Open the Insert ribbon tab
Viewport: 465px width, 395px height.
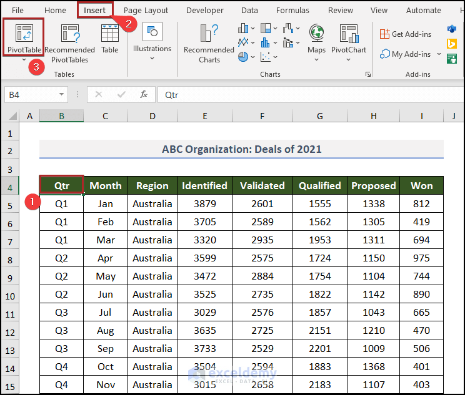95,10
